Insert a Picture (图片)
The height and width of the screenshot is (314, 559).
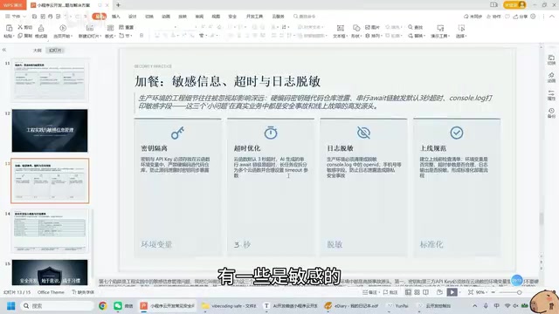click(x=372, y=27)
